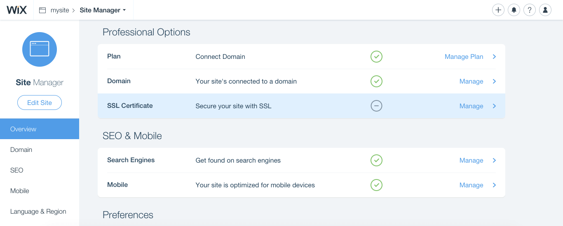The height and width of the screenshot is (226, 563).
Task: Open notifications bell icon
Action: click(x=514, y=10)
